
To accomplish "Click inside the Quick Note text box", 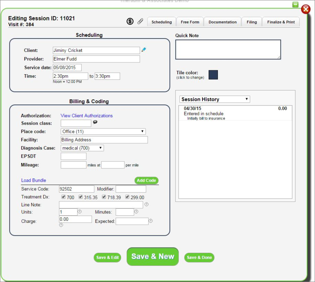I will [x=228, y=49].
